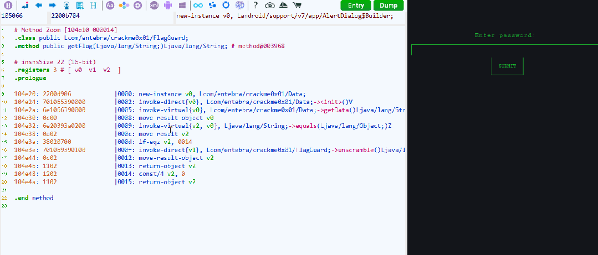Click the SUBMIT button in password panel
This screenshot has width=598, height=255.
(507, 66)
